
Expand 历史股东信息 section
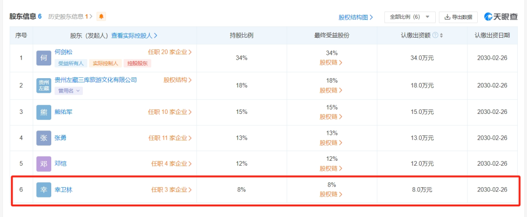point(70,17)
